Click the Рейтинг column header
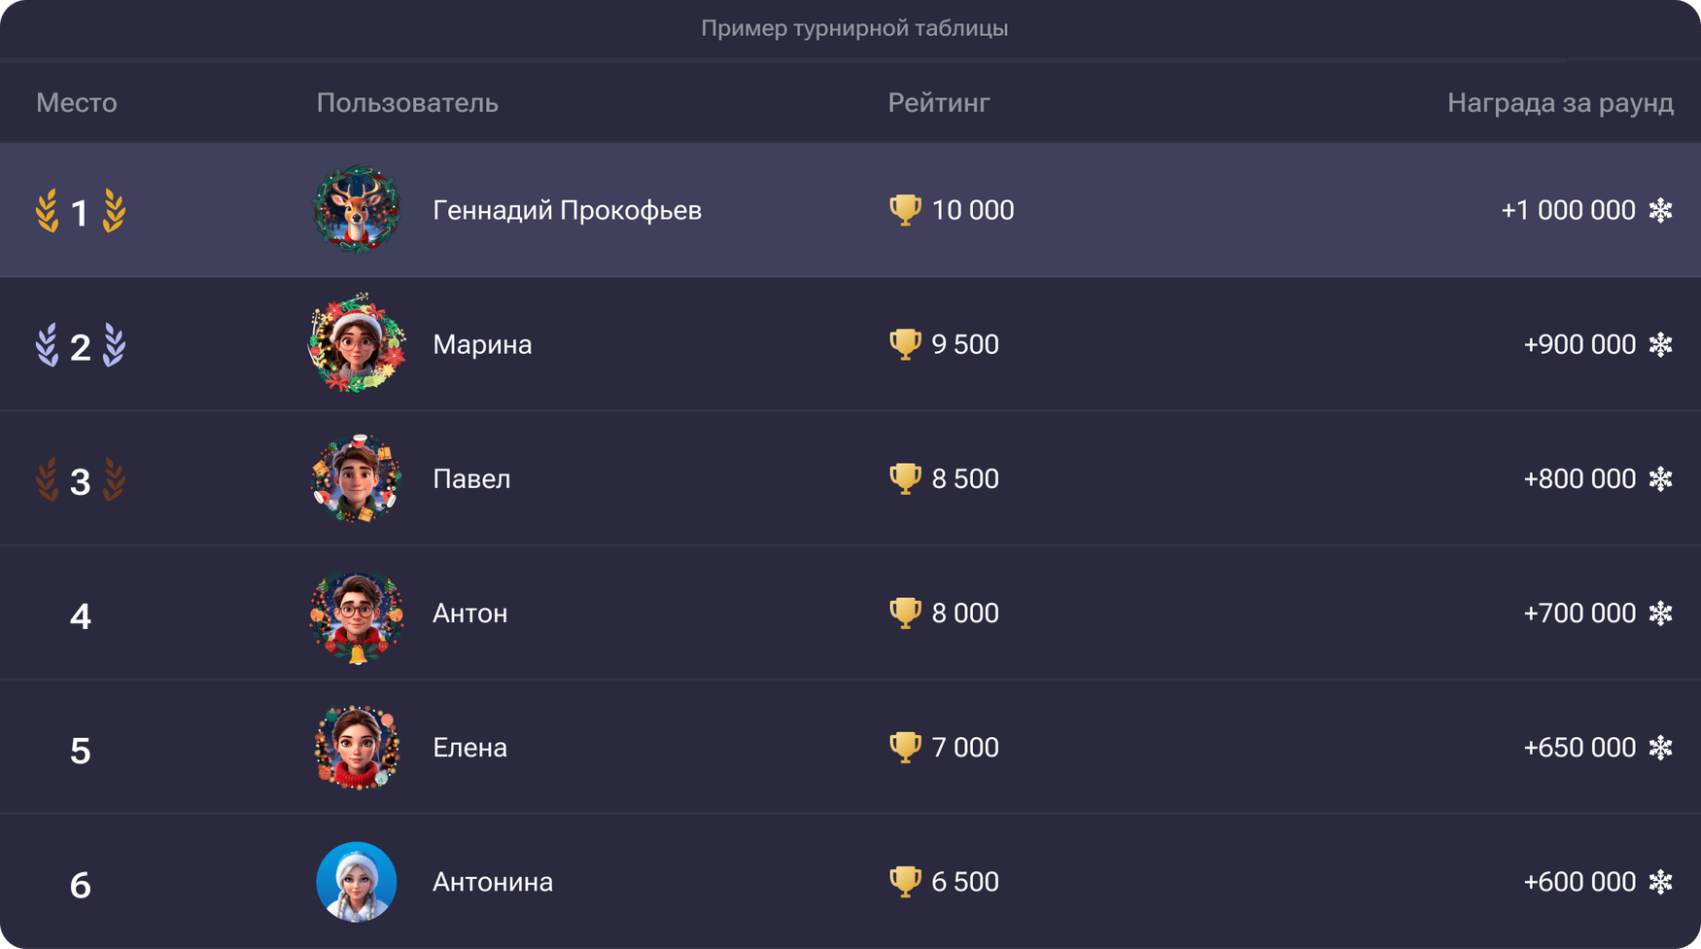Viewport: 1701px width, 949px height. coord(938,103)
